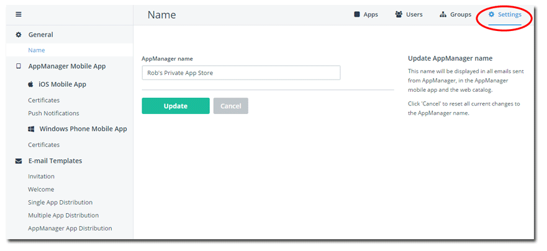
Task: Select the Welcome e-mail template
Action: pyautogui.click(x=41, y=190)
